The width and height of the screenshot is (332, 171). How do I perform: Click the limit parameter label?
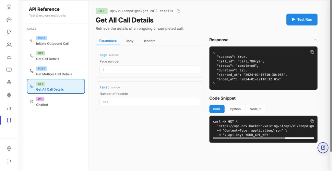[x=104, y=87]
